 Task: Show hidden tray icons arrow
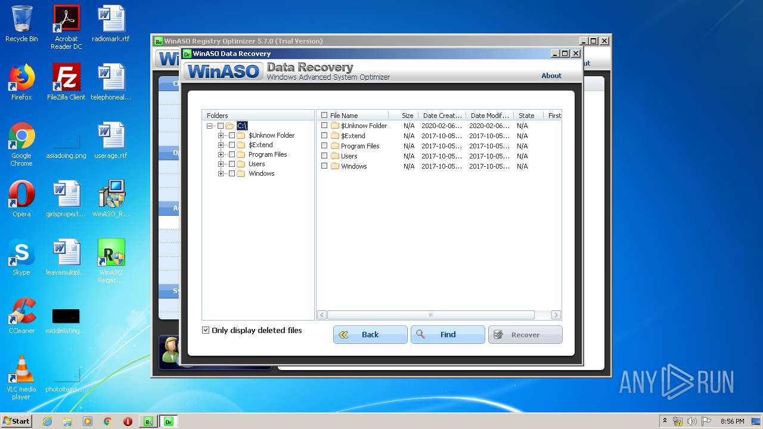(x=665, y=421)
